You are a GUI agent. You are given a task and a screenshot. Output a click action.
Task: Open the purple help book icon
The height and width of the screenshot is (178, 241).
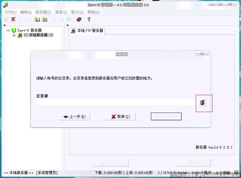[79, 19]
